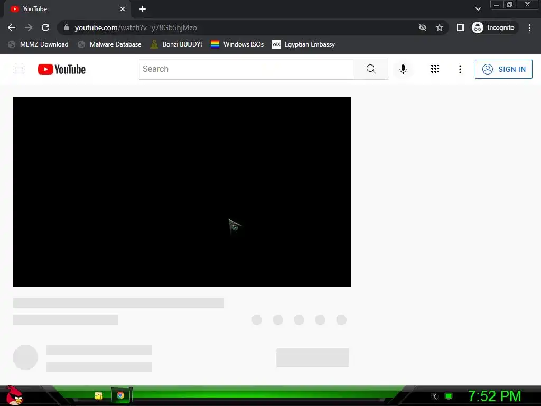The image size is (541, 406).
Task: Open the Malware Database bookmark
Action: 109,44
